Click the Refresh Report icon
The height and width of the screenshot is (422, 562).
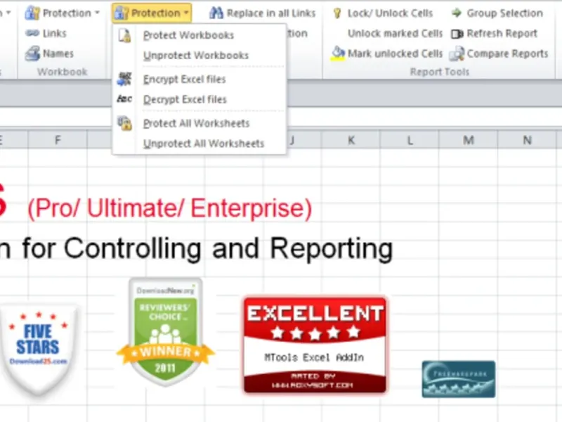[457, 34]
